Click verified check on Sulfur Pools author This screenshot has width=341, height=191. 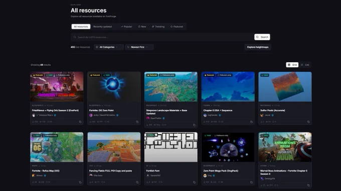(272, 115)
